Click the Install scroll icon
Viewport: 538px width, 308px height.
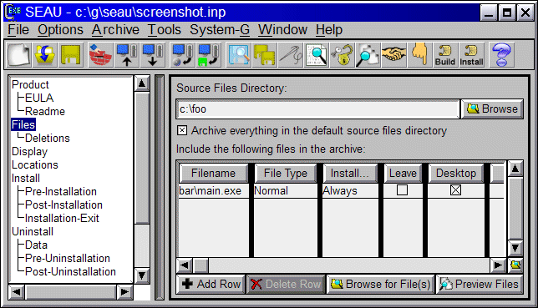click(471, 55)
